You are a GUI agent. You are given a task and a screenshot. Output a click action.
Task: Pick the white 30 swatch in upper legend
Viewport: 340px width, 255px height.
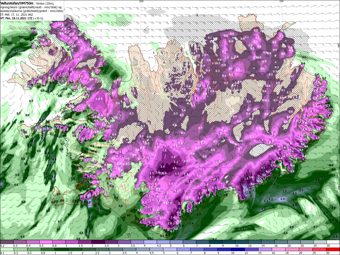pyautogui.click(x=333, y=242)
